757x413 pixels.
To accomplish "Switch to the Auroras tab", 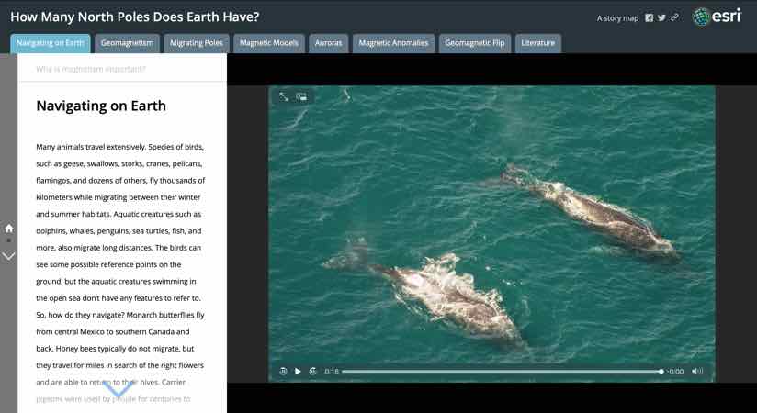I will (328, 43).
